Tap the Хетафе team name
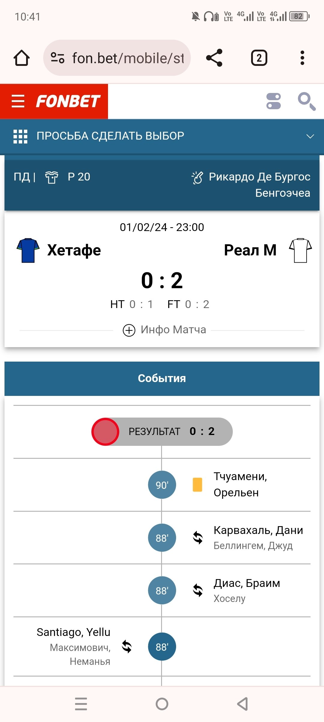Image resolution: width=324 pixels, height=722 pixels. pyautogui.click(x=74, y=250)
